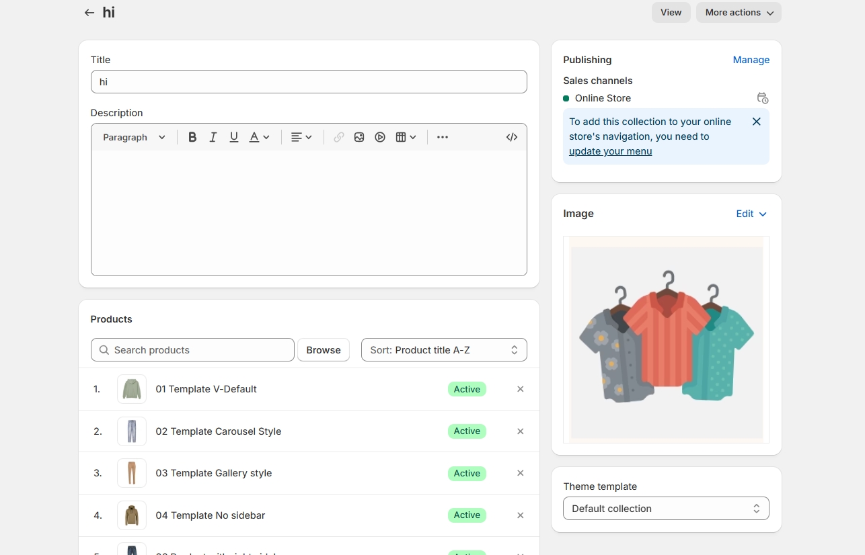Click the Browse products button
Screen dimensions: 865x555
click(x=324, y=350)
